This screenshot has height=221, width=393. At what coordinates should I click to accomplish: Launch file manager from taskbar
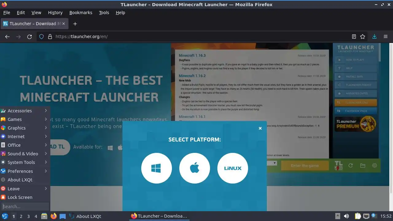[44, 216]
